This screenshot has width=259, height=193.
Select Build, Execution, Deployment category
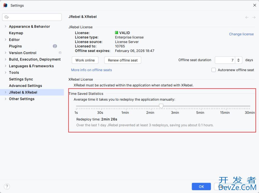point(35,60)
